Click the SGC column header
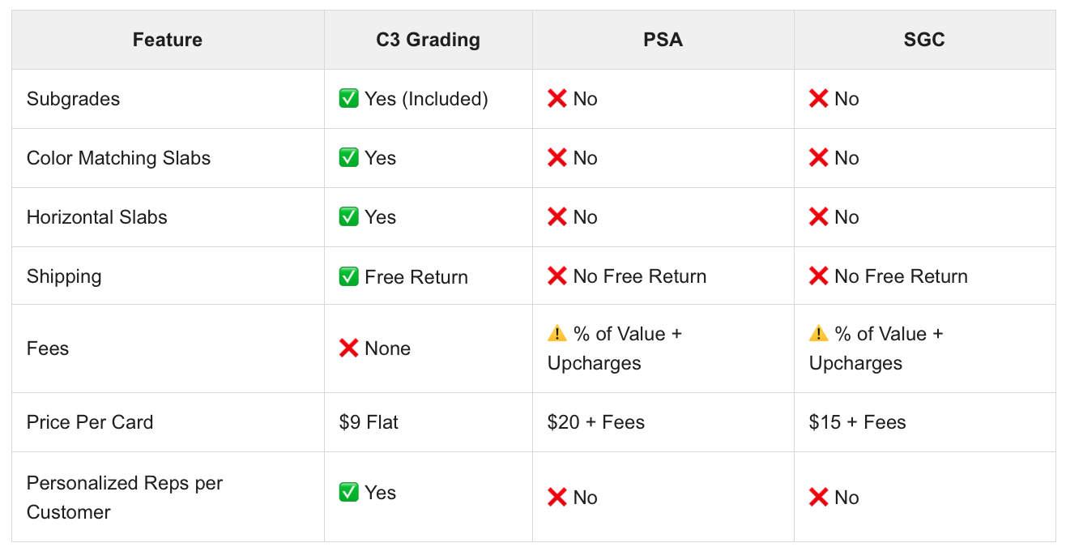 [924, 40]
